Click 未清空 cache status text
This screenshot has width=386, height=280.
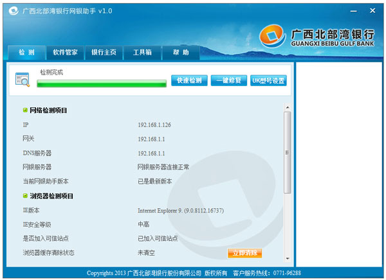coord(146,253)
